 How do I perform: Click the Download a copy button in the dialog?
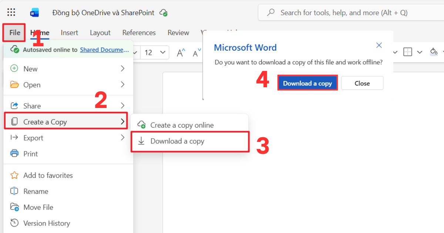(x=307, y=83)
